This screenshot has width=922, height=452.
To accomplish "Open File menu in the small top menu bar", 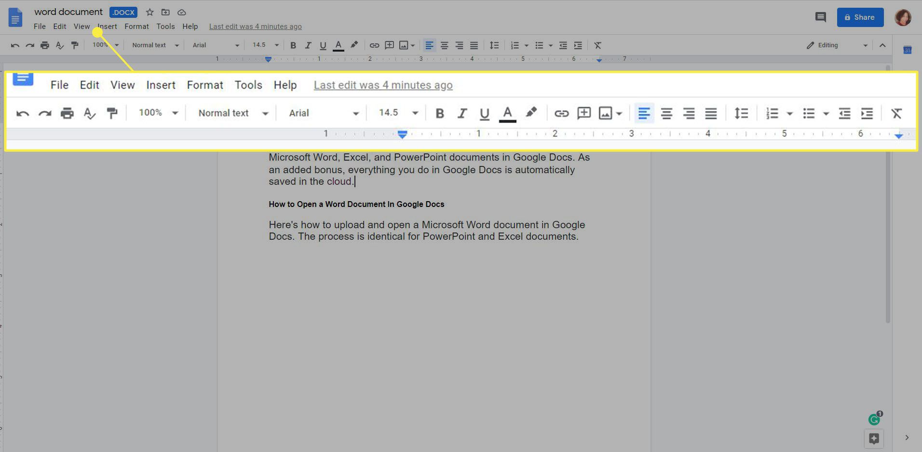I will point(40,27).
